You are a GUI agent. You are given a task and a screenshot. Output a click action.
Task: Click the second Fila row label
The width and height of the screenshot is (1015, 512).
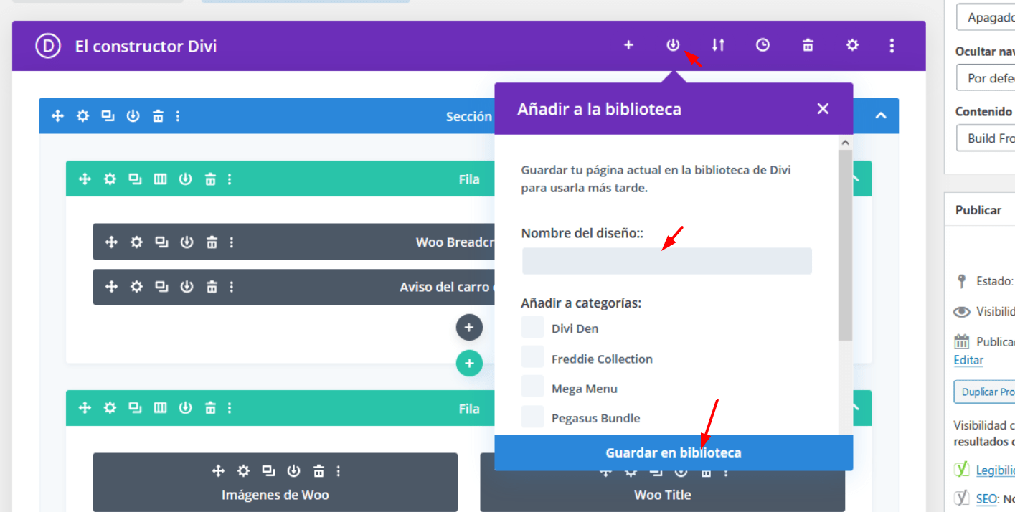(469, 409)
